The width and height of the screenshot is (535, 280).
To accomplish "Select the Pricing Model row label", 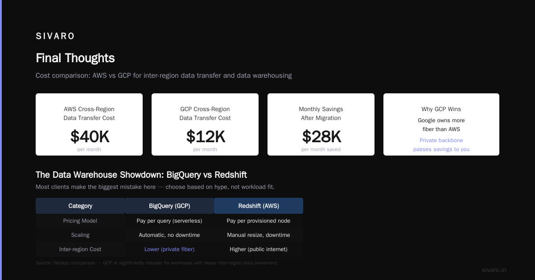I will (x=80, y=221).
